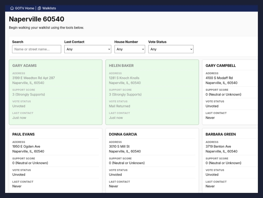Open the Barbara Green voter card
This screenshot has width=263, height=198.
point(230,160)
